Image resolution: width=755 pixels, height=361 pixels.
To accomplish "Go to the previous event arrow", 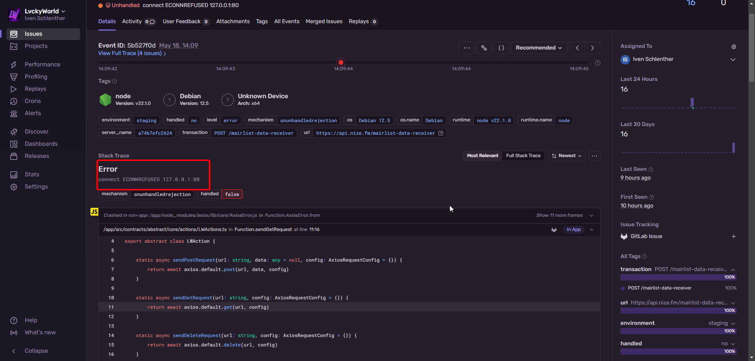I will (577, 48).
